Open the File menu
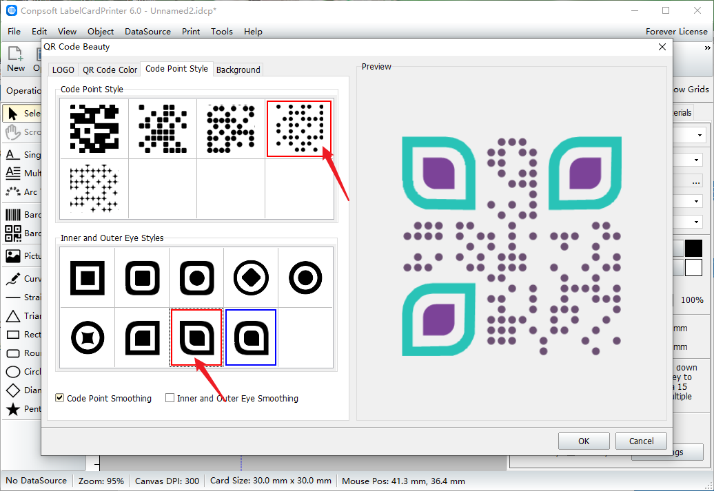The image size is (714, 491). (x=14, y=32)
